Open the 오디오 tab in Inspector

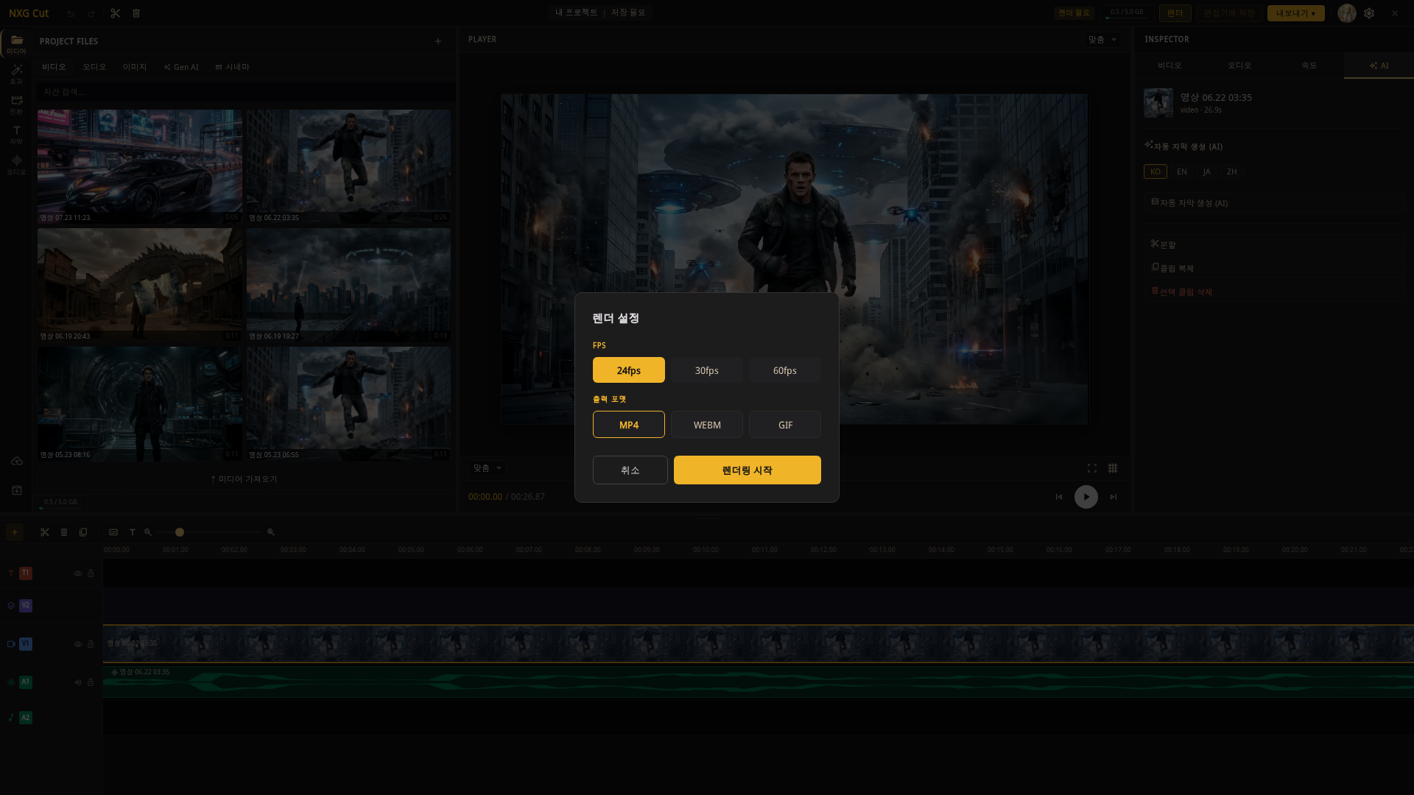coord(1239,66)
